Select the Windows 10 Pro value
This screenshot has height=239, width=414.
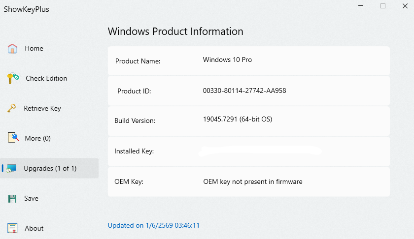pos(227,60)
